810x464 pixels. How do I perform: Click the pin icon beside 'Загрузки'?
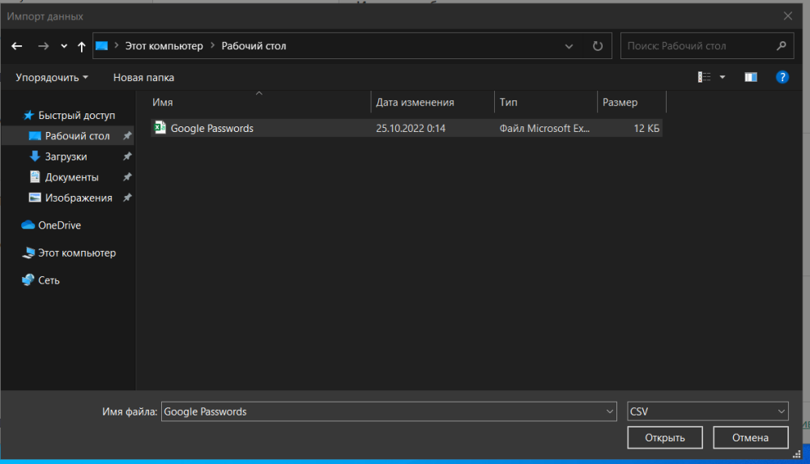(127, 156)
